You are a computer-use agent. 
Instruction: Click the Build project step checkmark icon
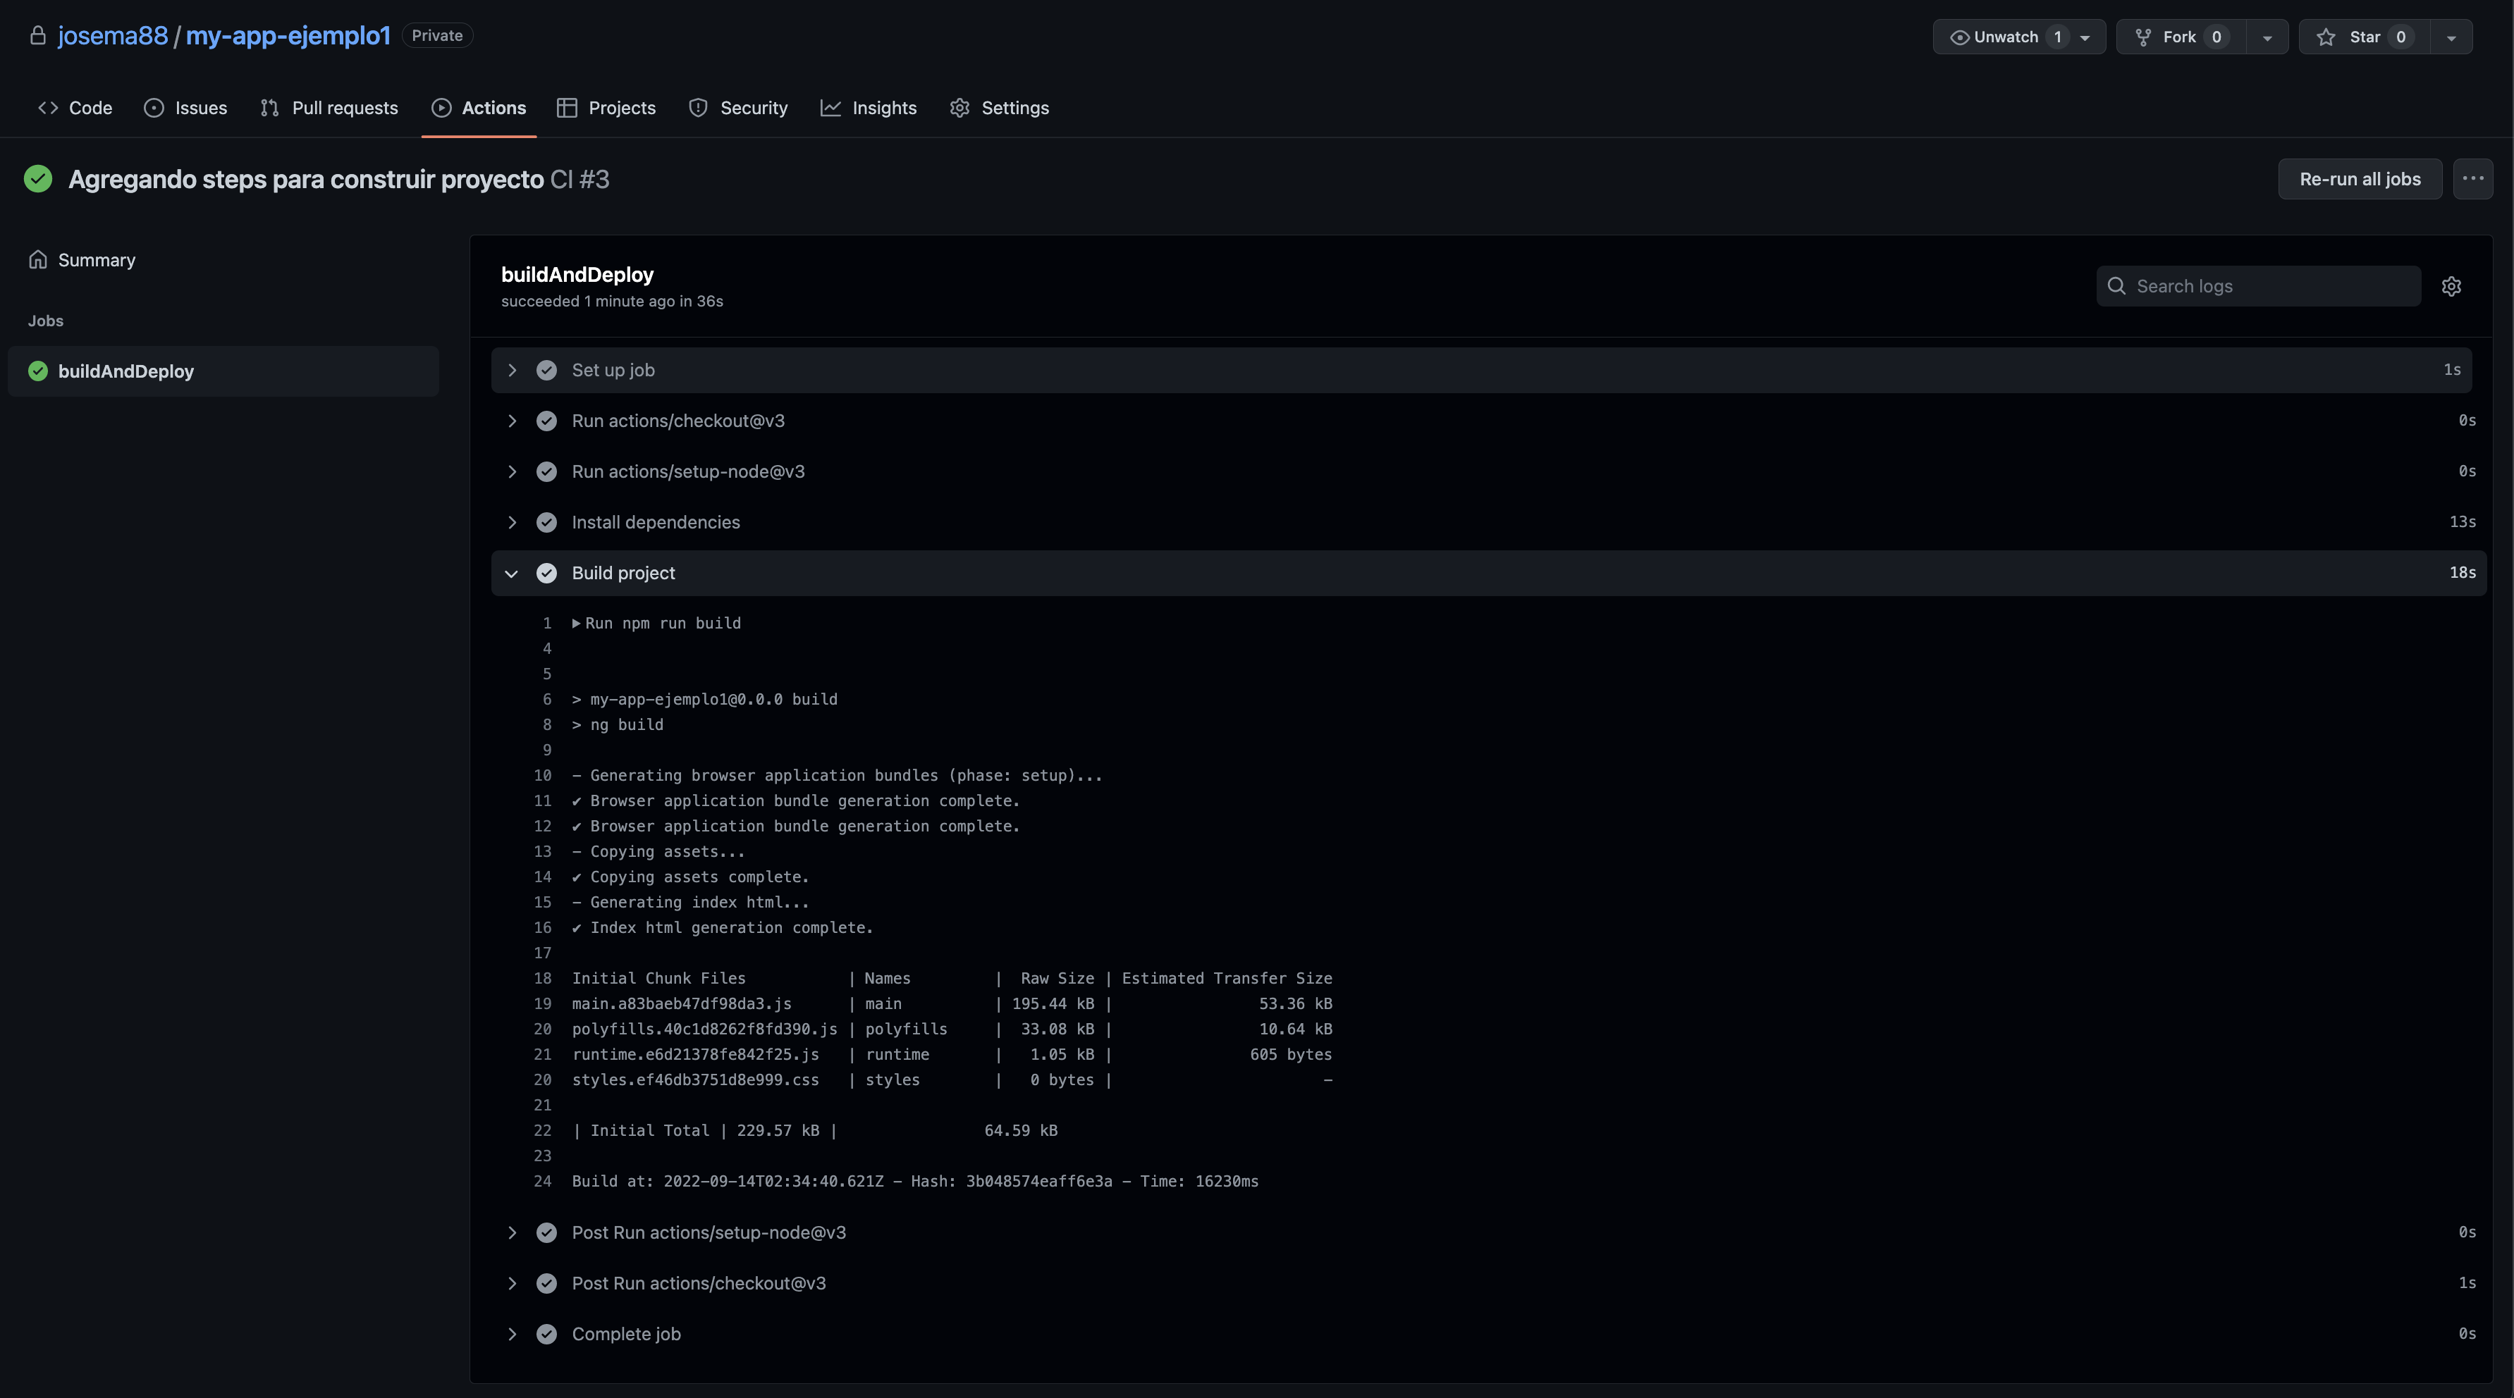point(546,573)
